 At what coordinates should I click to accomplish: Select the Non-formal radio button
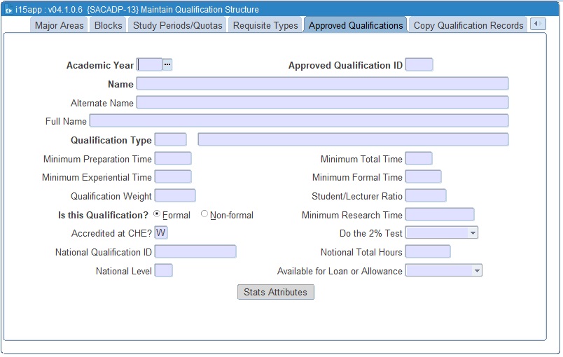click(x=204, y=214)
